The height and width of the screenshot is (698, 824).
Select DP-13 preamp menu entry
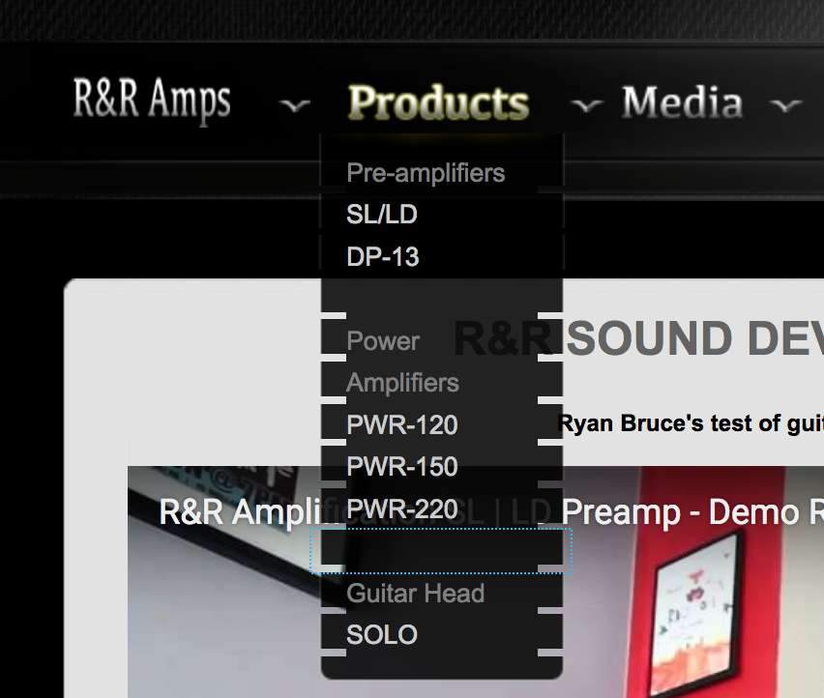383,257
